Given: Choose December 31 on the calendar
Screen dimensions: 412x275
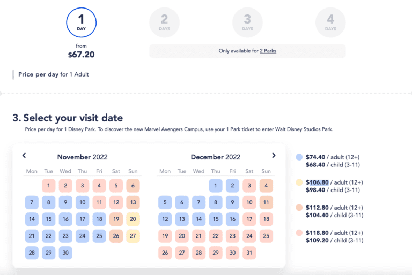Looking at the screenshot, I should tap(248, 252).
